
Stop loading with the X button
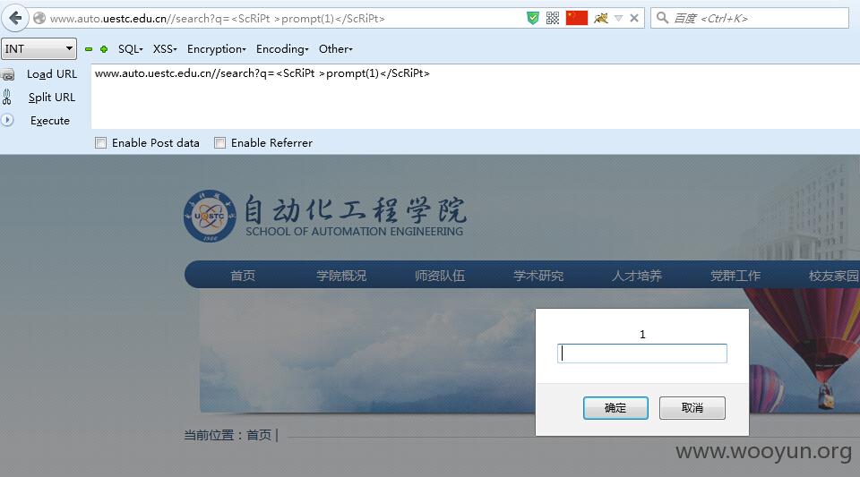[x=634, y=18]
